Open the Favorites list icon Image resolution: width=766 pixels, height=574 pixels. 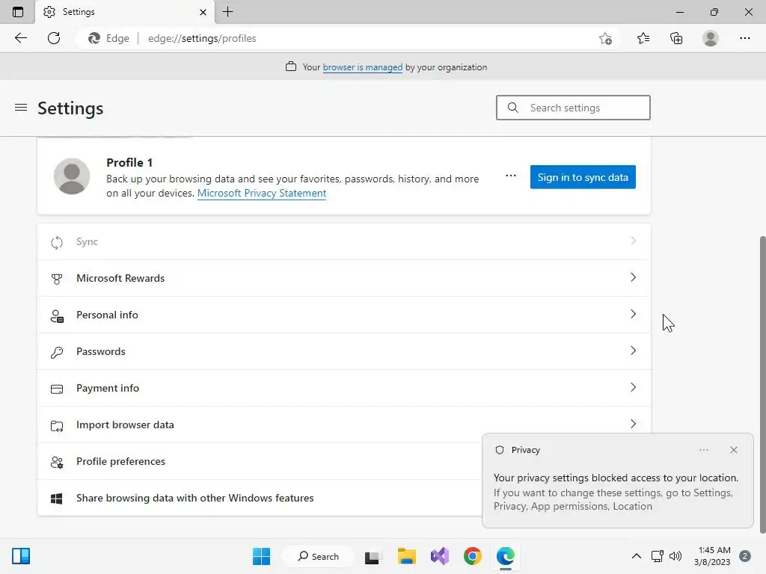tap(643, 38)
